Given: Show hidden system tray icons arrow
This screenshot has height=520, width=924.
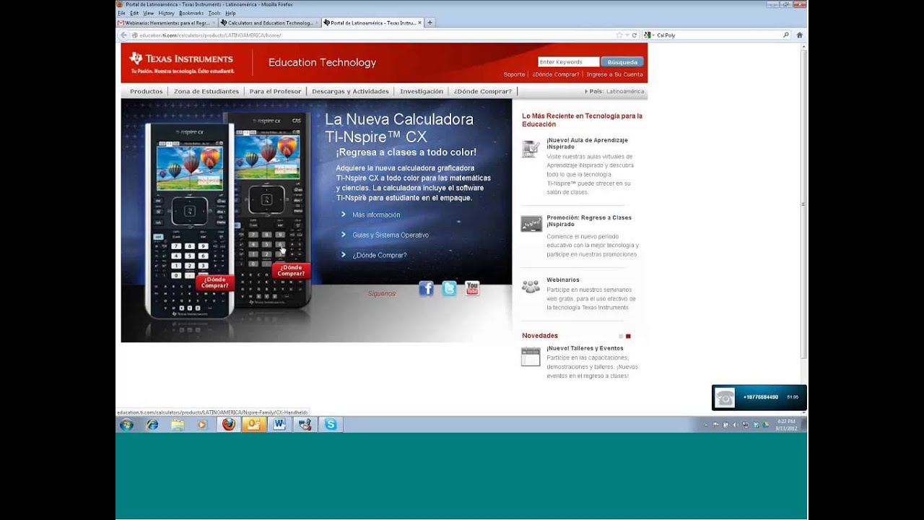Looking at the screenshot, I should point(706,425).
